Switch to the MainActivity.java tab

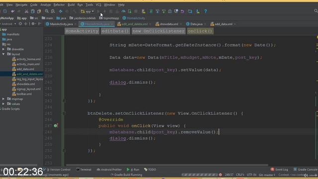tap(61, 24)
